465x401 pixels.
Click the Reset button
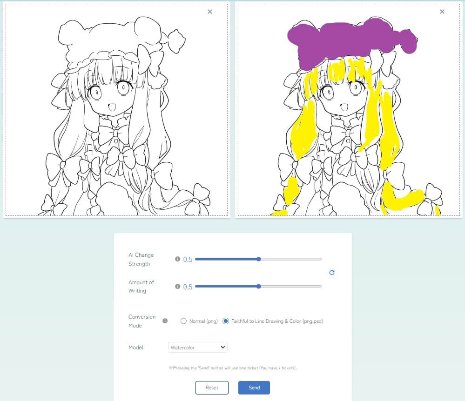[x=212, y=388]
